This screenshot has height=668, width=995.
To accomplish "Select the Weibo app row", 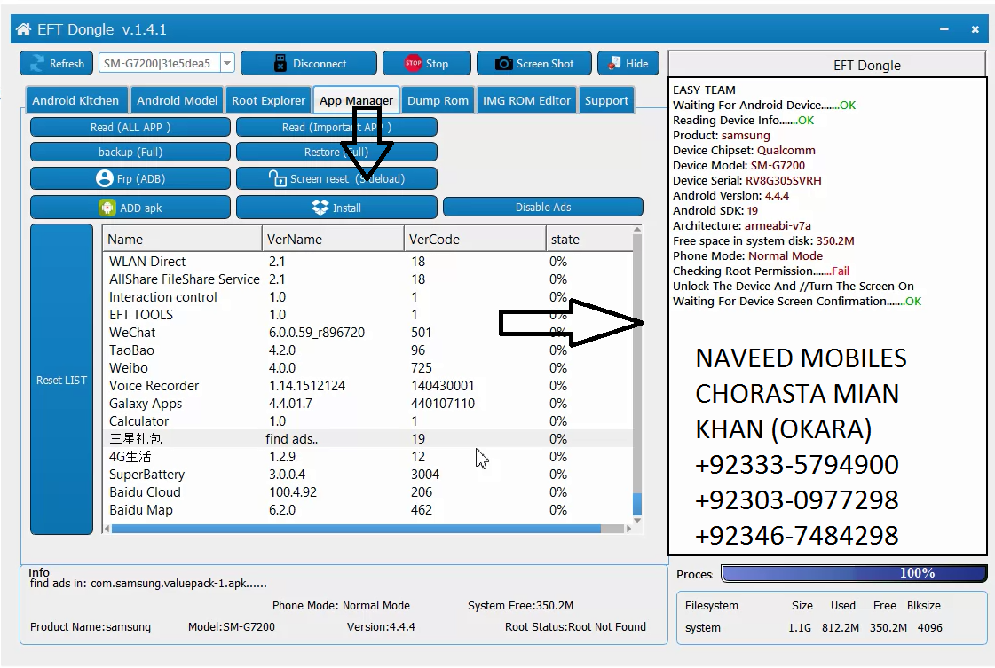I will click(367, 368).
